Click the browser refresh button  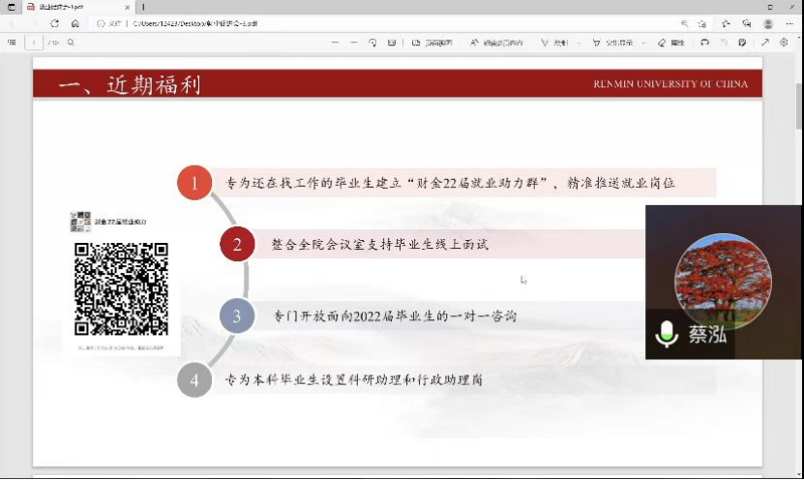pyautogui.click(x=54, y=23)
